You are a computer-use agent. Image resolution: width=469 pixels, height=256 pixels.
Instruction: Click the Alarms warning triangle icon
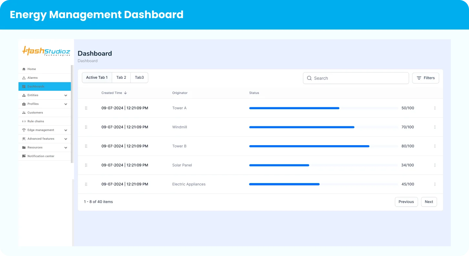(x=24, y=78)
